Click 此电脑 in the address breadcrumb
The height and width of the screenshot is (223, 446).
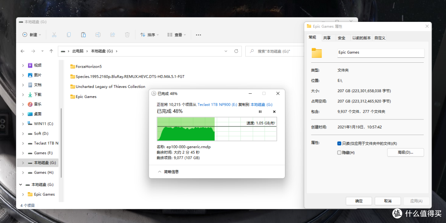78,51
